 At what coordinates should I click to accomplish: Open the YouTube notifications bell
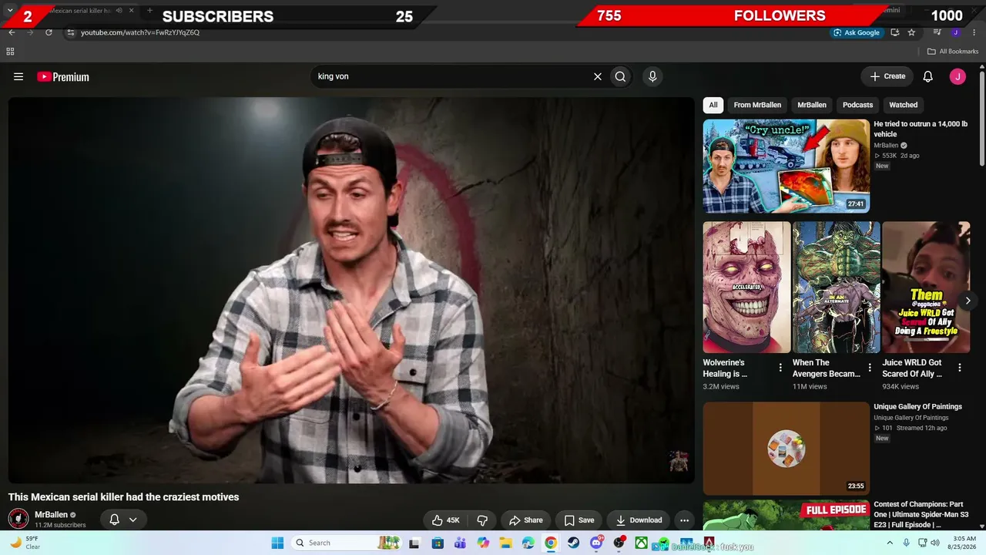click(x=928, y=76)
